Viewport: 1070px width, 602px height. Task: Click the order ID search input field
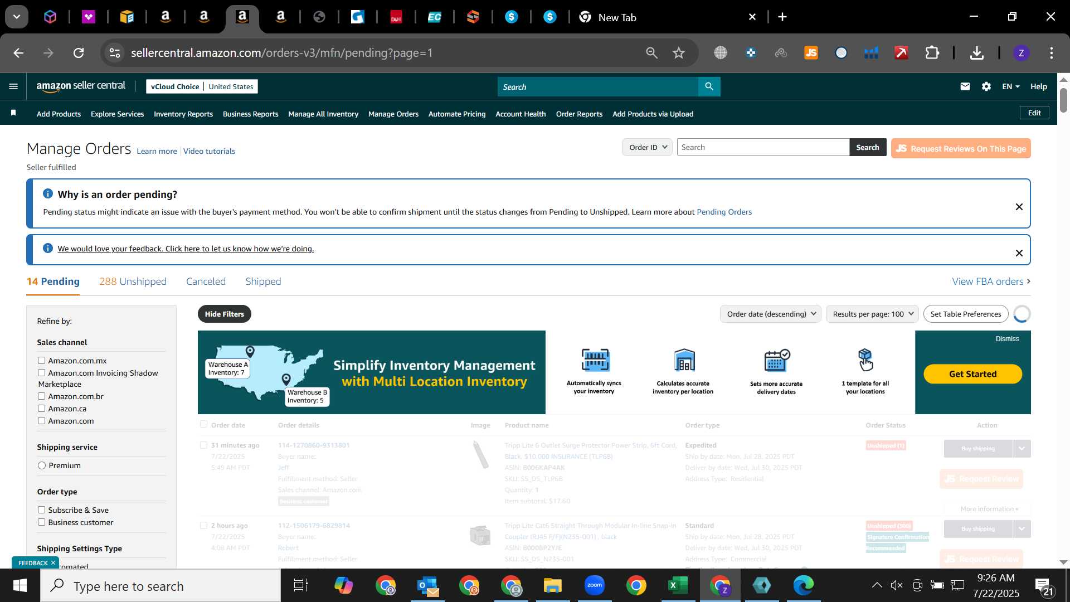click(x=763, y=147)
